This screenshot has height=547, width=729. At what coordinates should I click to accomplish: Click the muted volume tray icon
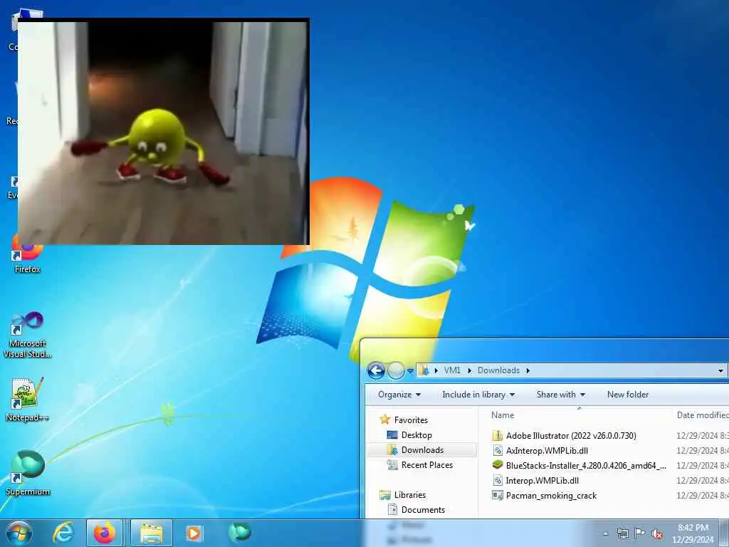tap(657, 534)
